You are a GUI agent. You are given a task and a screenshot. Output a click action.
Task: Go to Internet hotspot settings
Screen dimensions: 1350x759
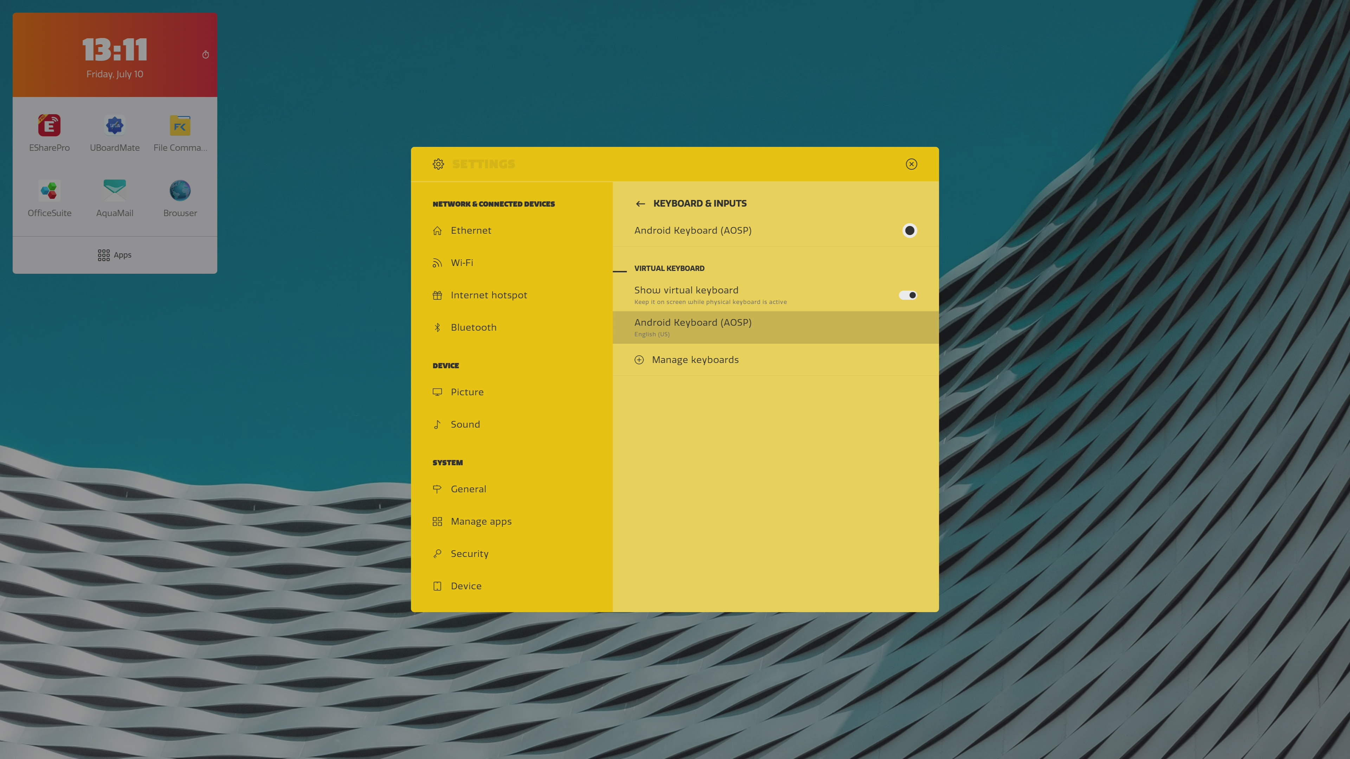click(x=488, y=295)
